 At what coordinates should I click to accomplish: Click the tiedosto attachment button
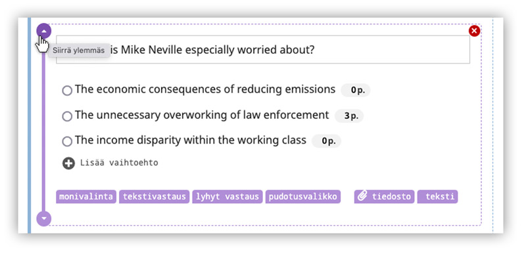pos(384,196)
